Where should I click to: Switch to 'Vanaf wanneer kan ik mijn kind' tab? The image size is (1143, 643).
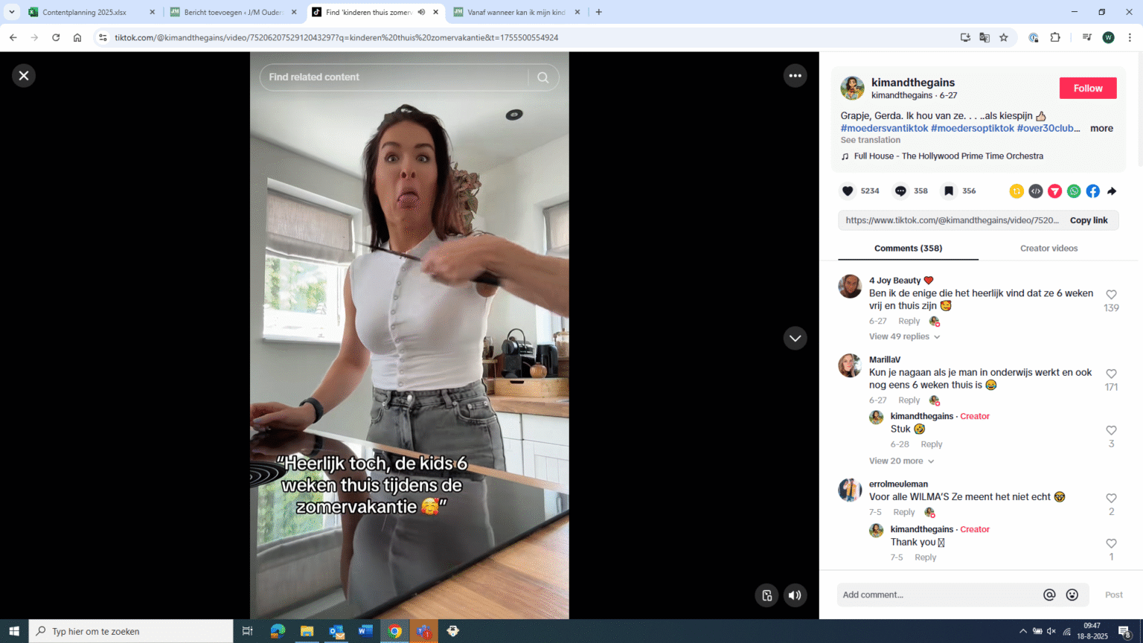[x=516, y=13]
